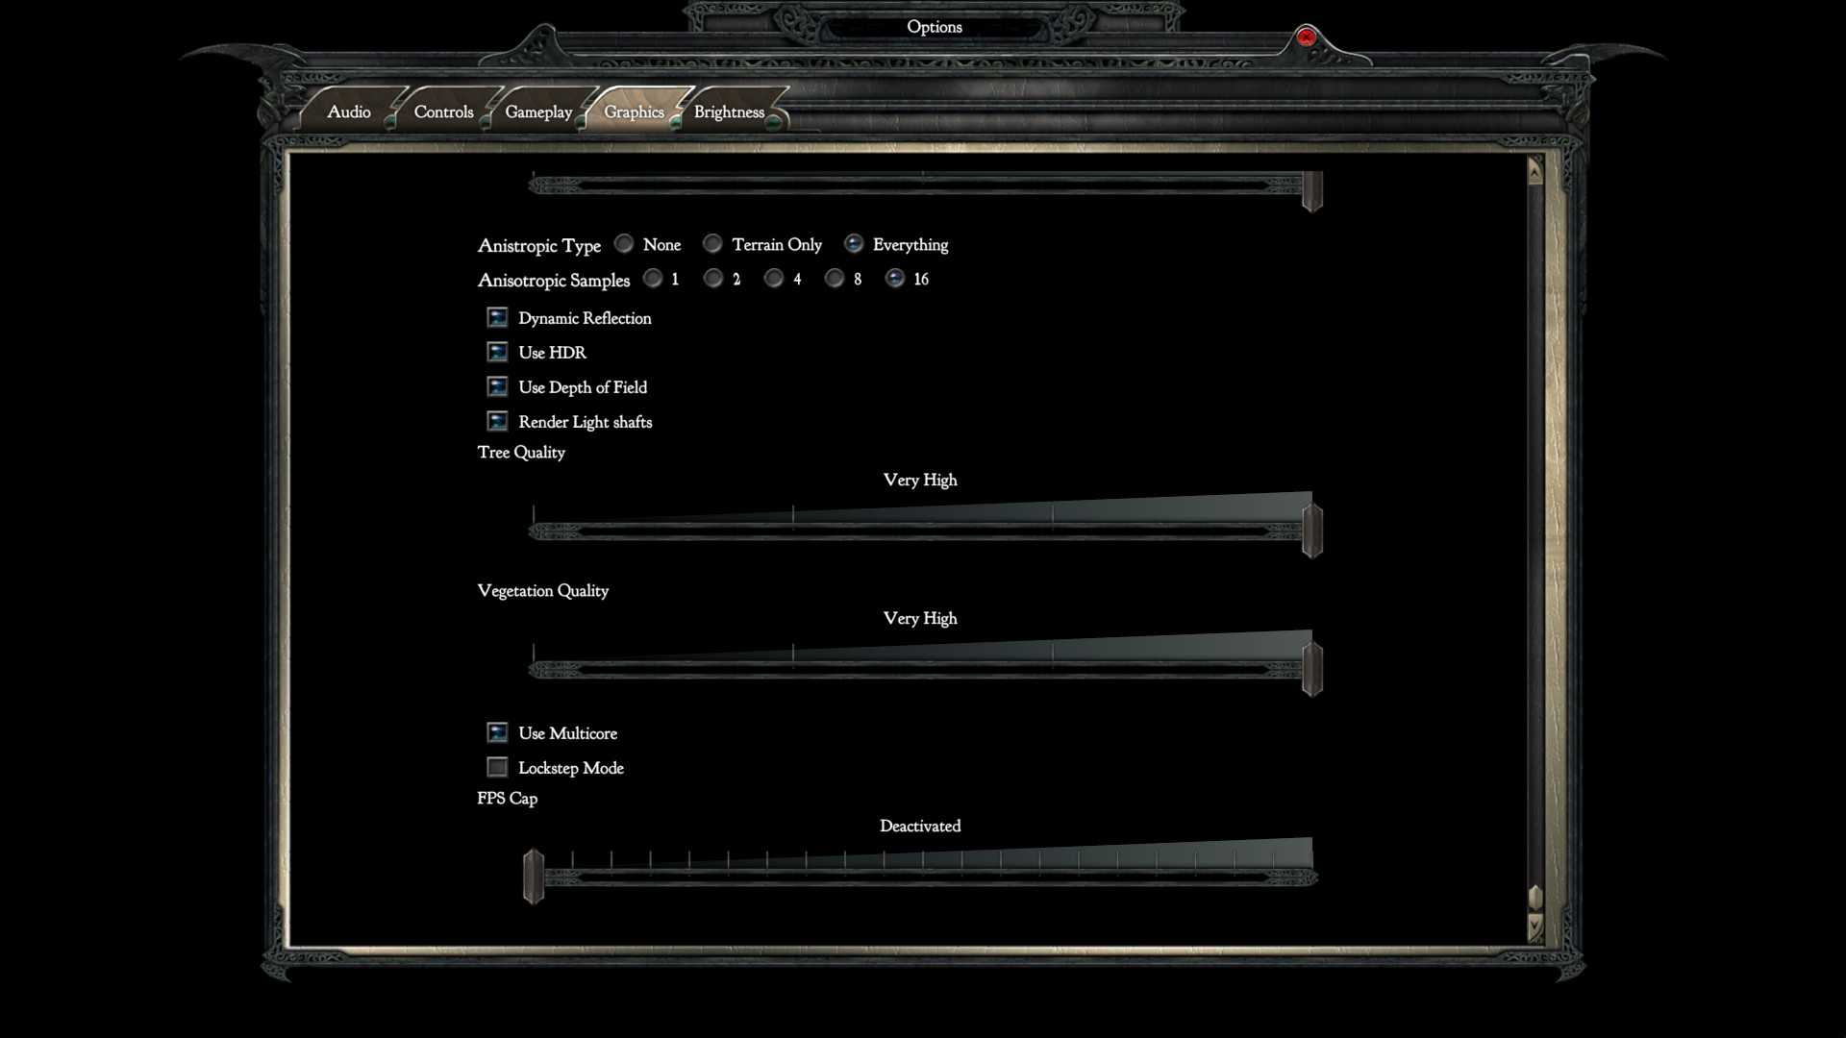Switch to the Audio tab
1846x1038 pixels.
coord(348,112)
